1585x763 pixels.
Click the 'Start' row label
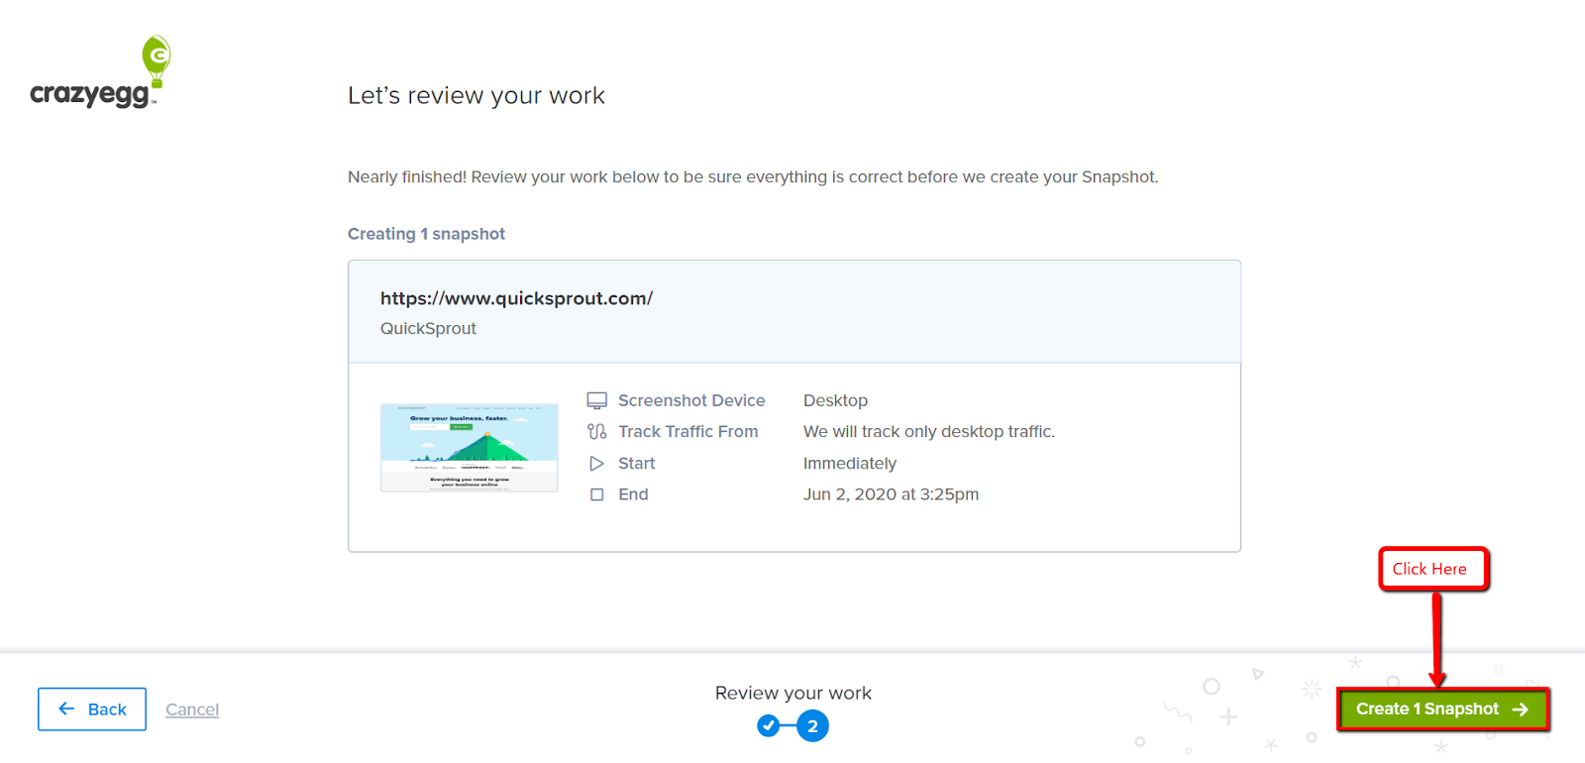click(x=637, y=464)
